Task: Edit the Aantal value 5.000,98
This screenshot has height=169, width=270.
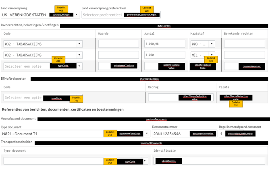Action: click(164, 44)
